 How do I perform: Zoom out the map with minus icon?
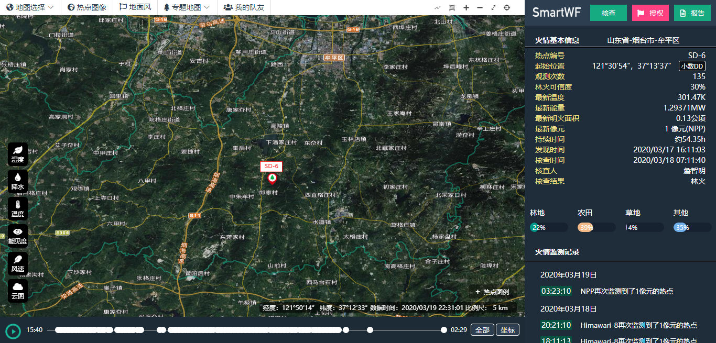pyautogui.click(x=480, y=7)
